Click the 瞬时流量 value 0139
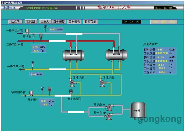Screen dimensions: 185x132 click(x=161, y=57)
